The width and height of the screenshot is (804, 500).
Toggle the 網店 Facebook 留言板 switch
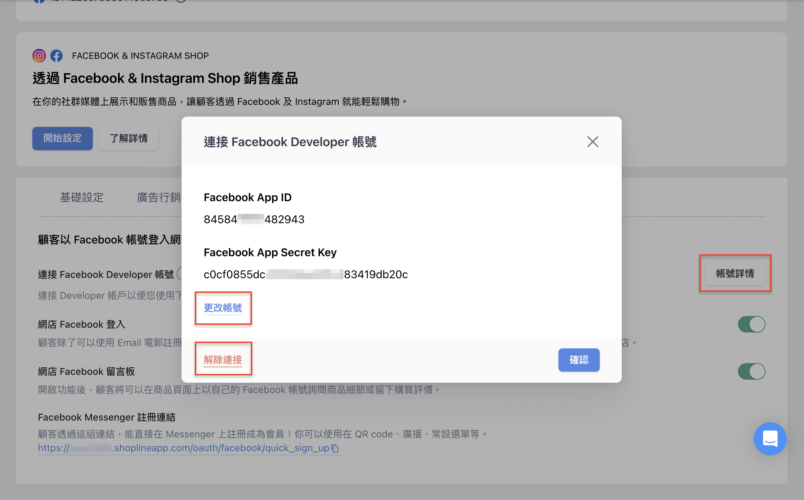pyautogui.click(x=751, y=371)
